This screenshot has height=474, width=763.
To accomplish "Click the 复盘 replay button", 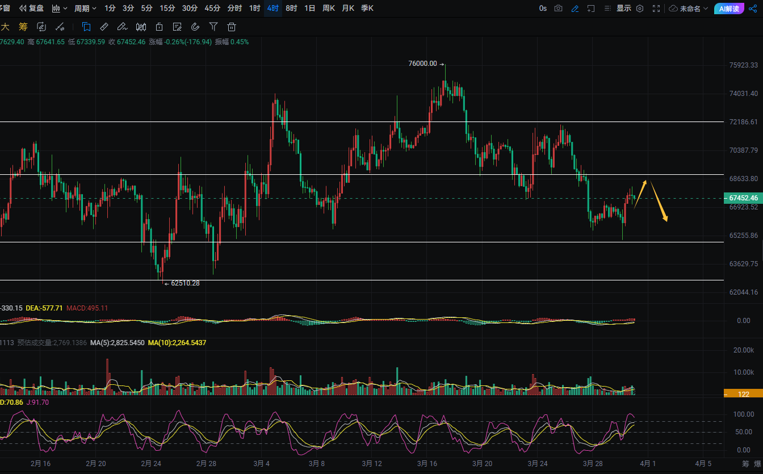I will pos(32,9).
